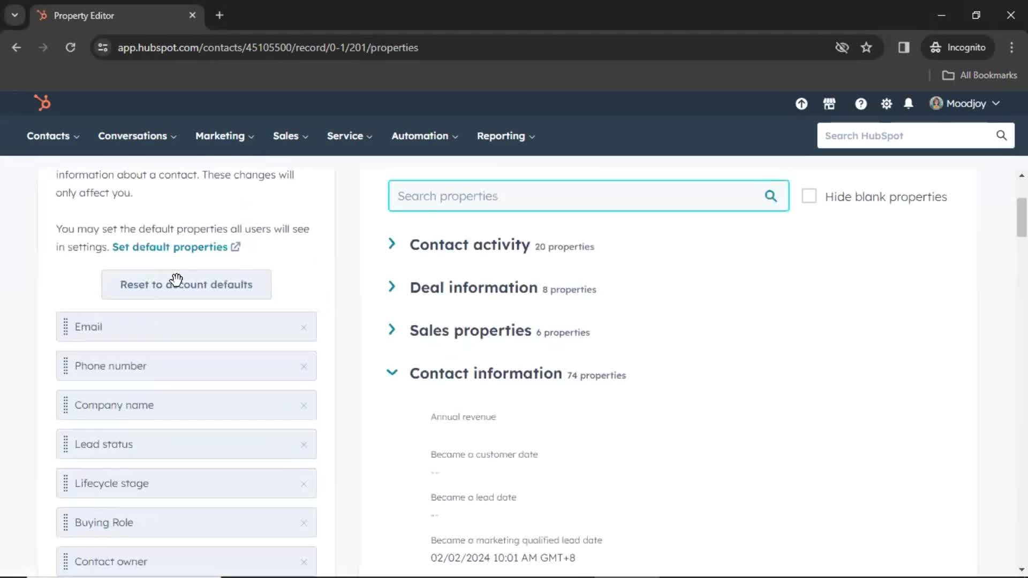The image size is (1028, 578).
Task: Click the HubSpot sprocket logo icon
Action: click(42, 103)
